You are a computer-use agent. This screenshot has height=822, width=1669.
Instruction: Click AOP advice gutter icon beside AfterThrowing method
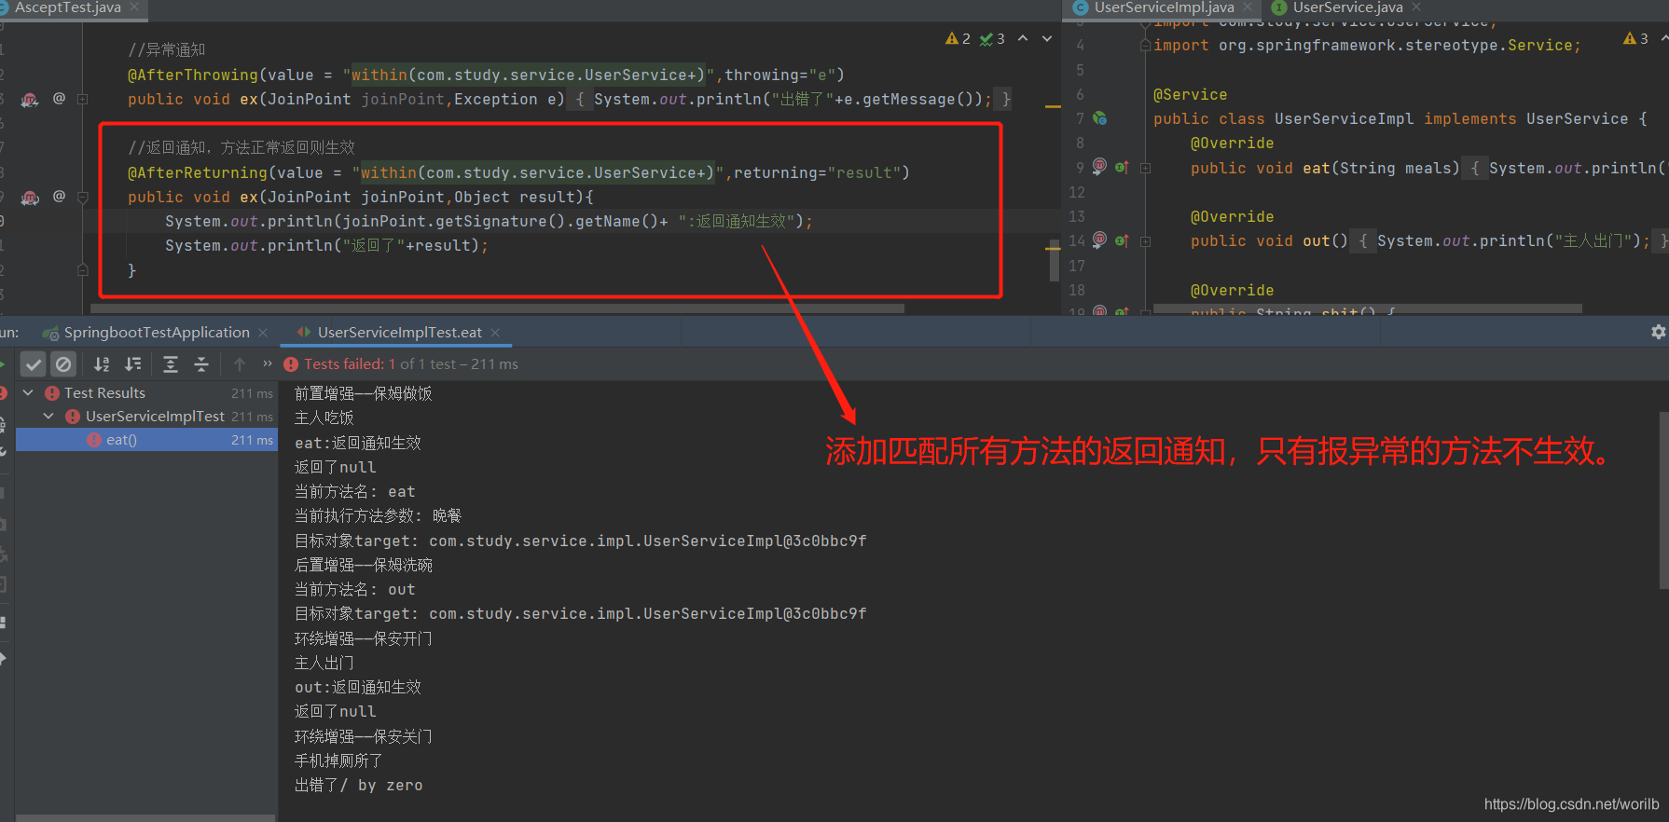point(30,100)
